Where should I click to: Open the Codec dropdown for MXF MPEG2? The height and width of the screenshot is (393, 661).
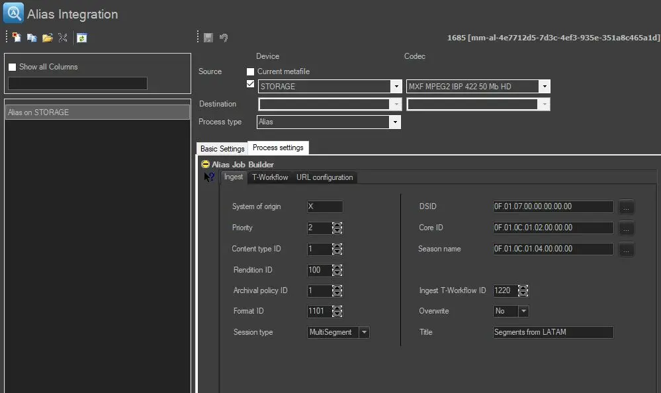pos(544,87)
